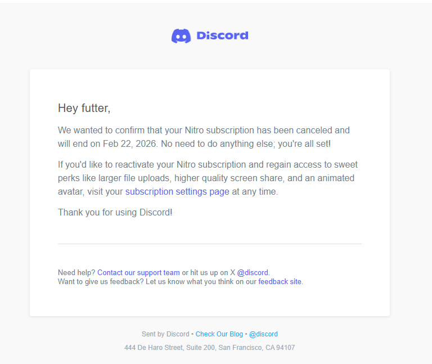The image size is (432, 364).
Task: Click the 'Want to give us feedback?' text
Action: pos(101,282)
